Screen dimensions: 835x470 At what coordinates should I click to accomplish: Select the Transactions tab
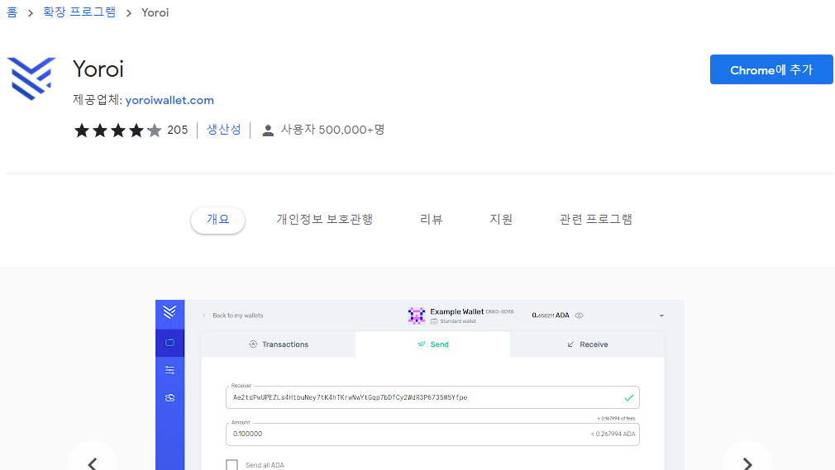tap(279, 344)
